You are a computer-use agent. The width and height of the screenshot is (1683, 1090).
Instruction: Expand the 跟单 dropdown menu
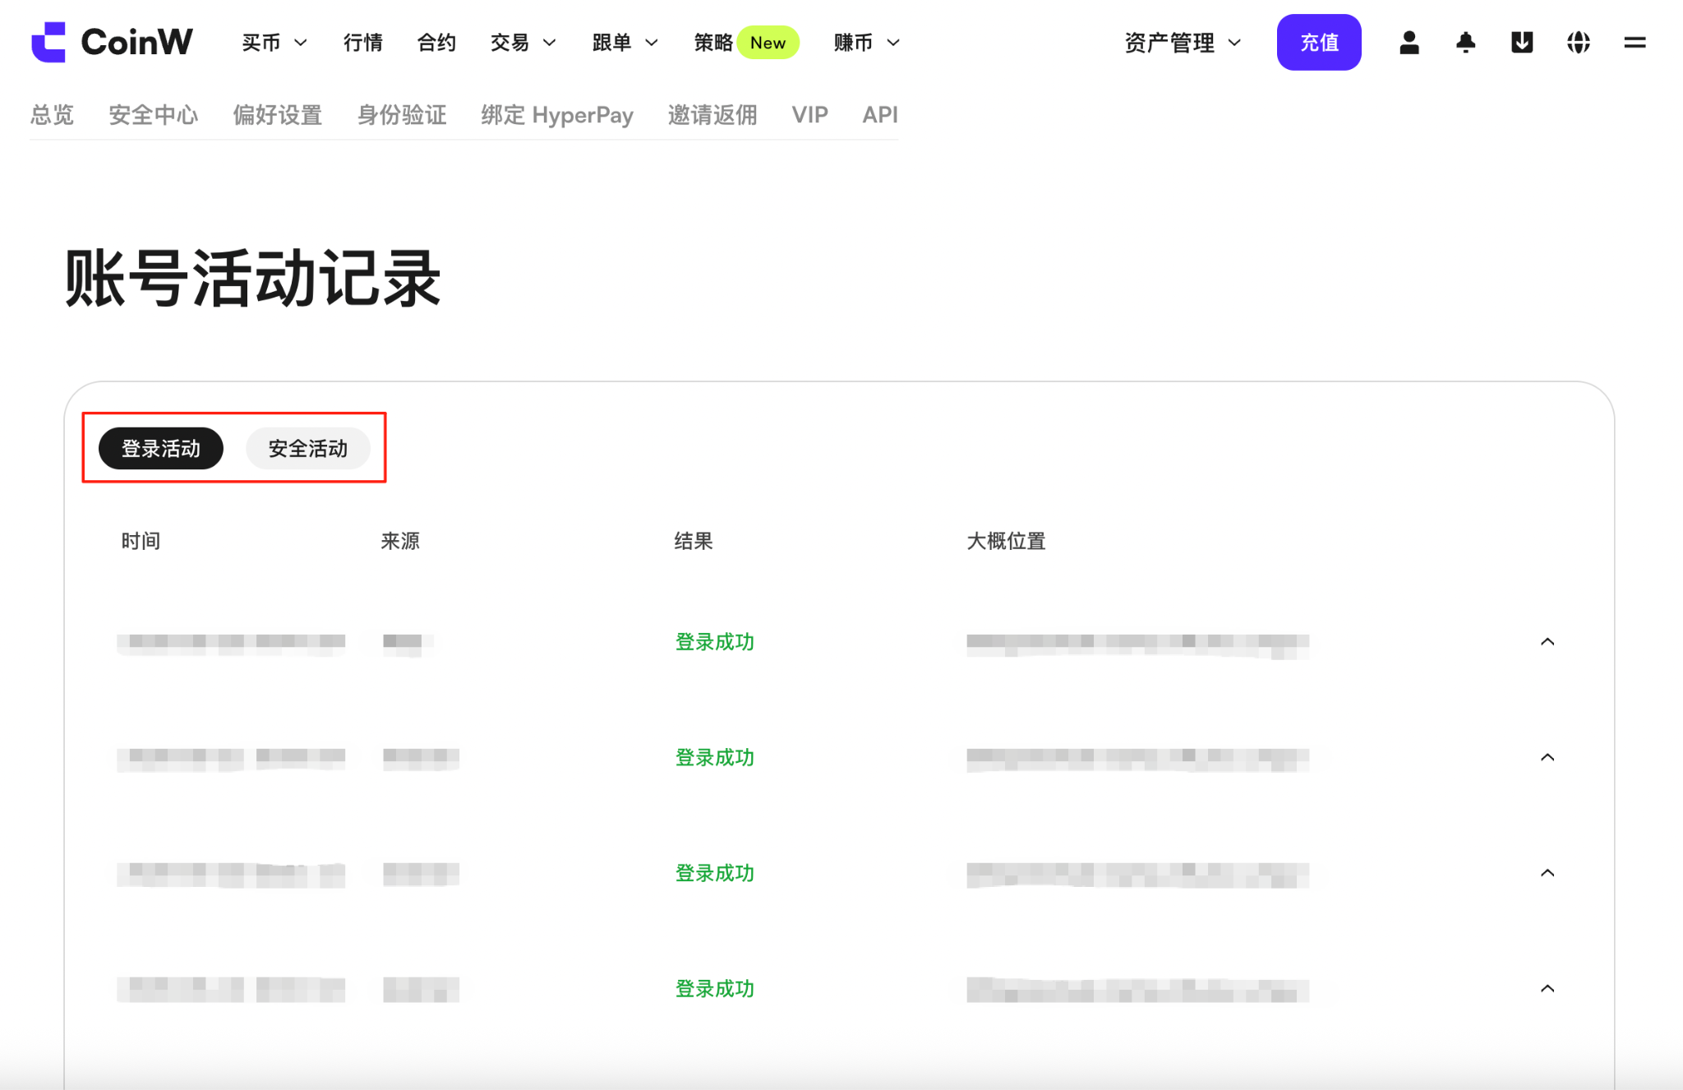click(625, 43)
